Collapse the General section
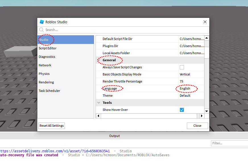248x167 pixels. pyautogui.click(x=99, y=60)
